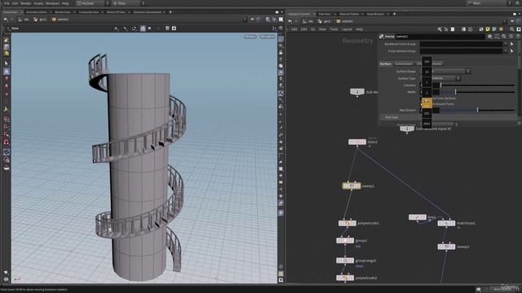Select the line1 node
The height and width of the screenshot is (293, 522).
click(x=418, y=217)
